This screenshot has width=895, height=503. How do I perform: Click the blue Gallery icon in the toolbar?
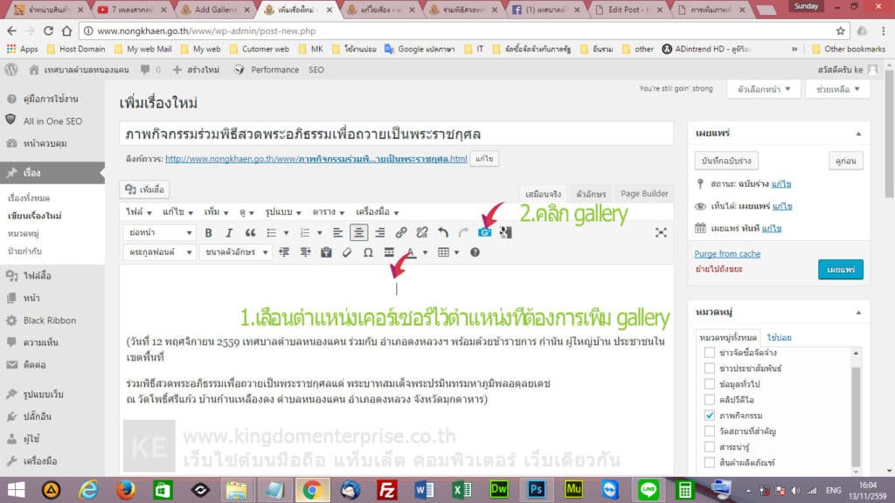484,232
